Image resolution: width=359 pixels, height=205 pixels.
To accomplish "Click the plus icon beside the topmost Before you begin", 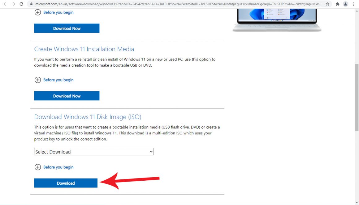I will (38, 12).
